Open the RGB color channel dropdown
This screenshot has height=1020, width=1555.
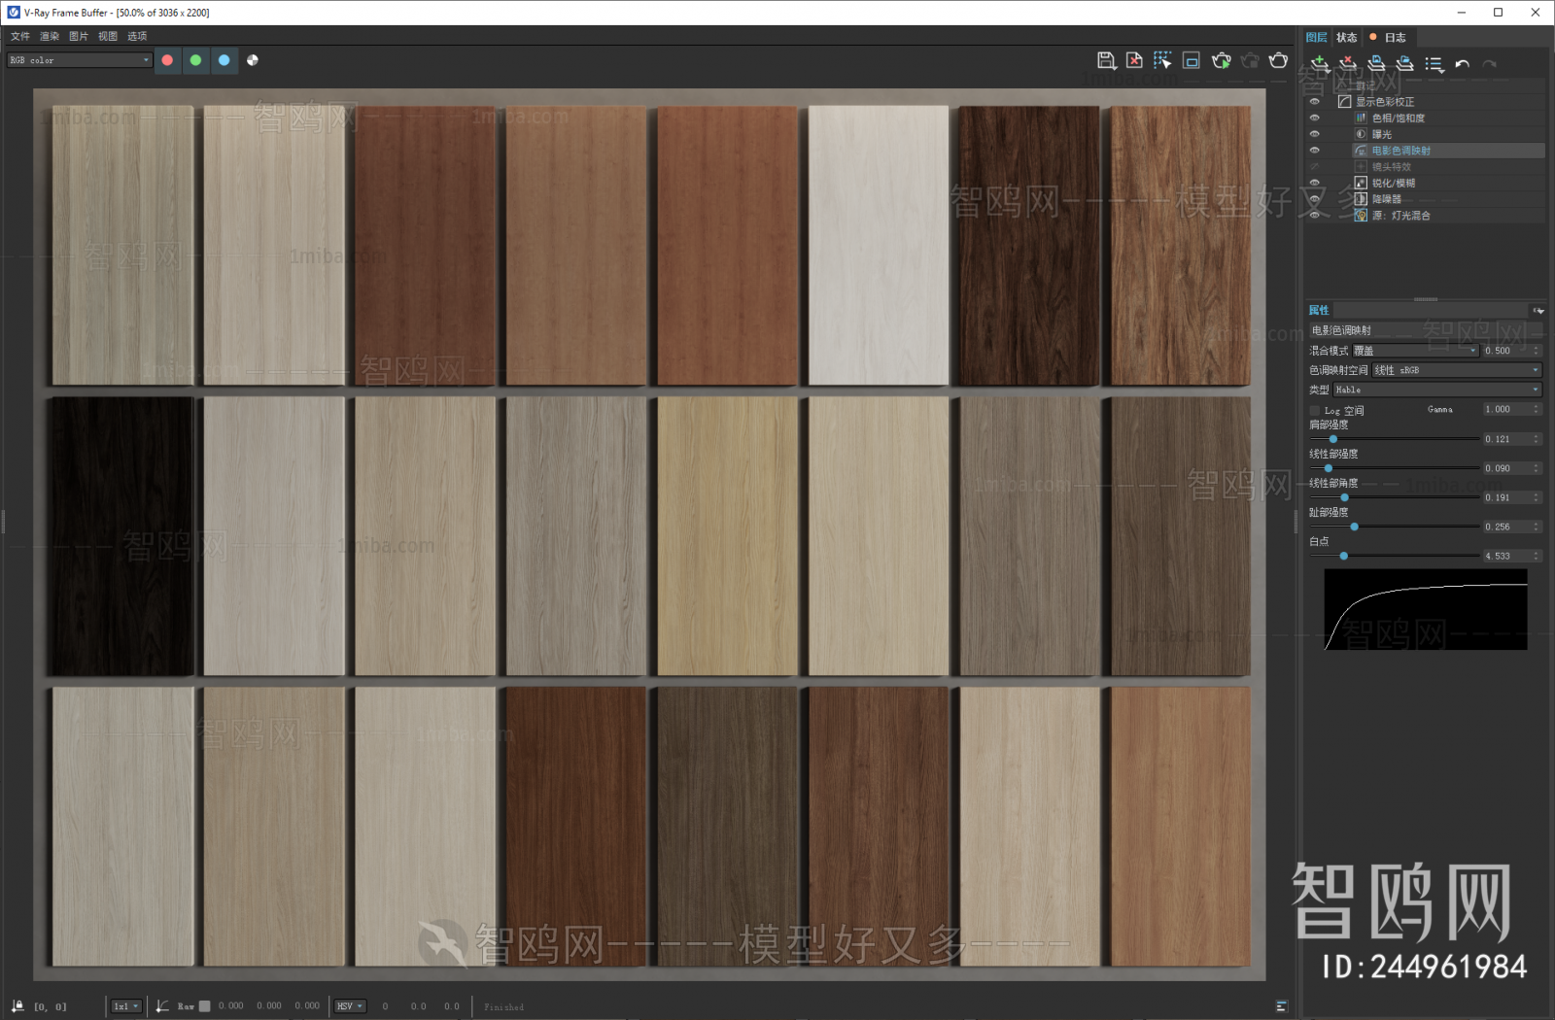[80, 60]
